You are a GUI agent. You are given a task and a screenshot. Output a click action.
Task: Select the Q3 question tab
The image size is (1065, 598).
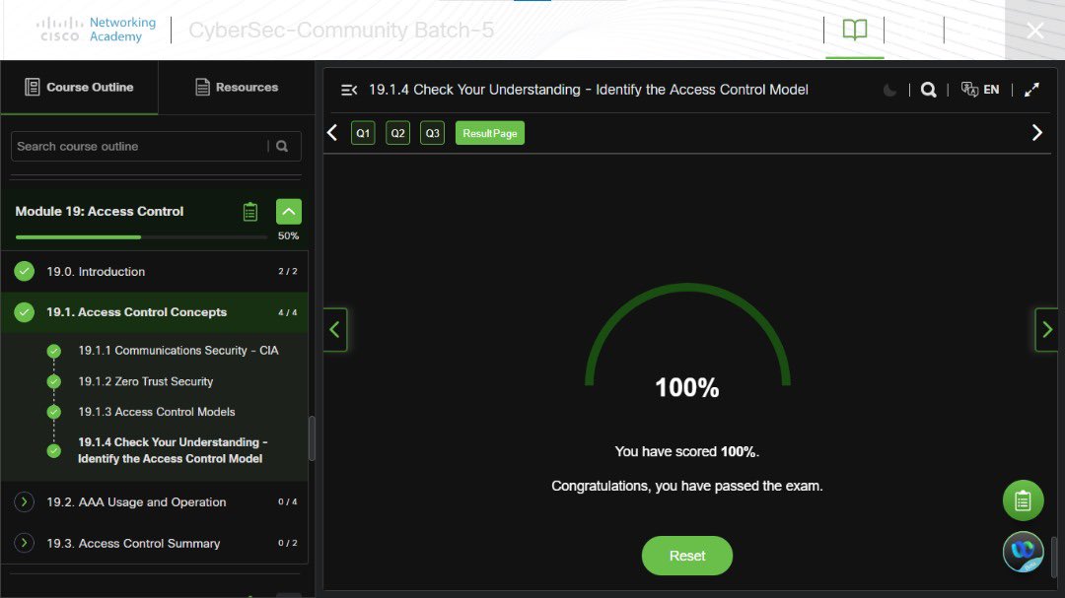[x=433, y=133]
